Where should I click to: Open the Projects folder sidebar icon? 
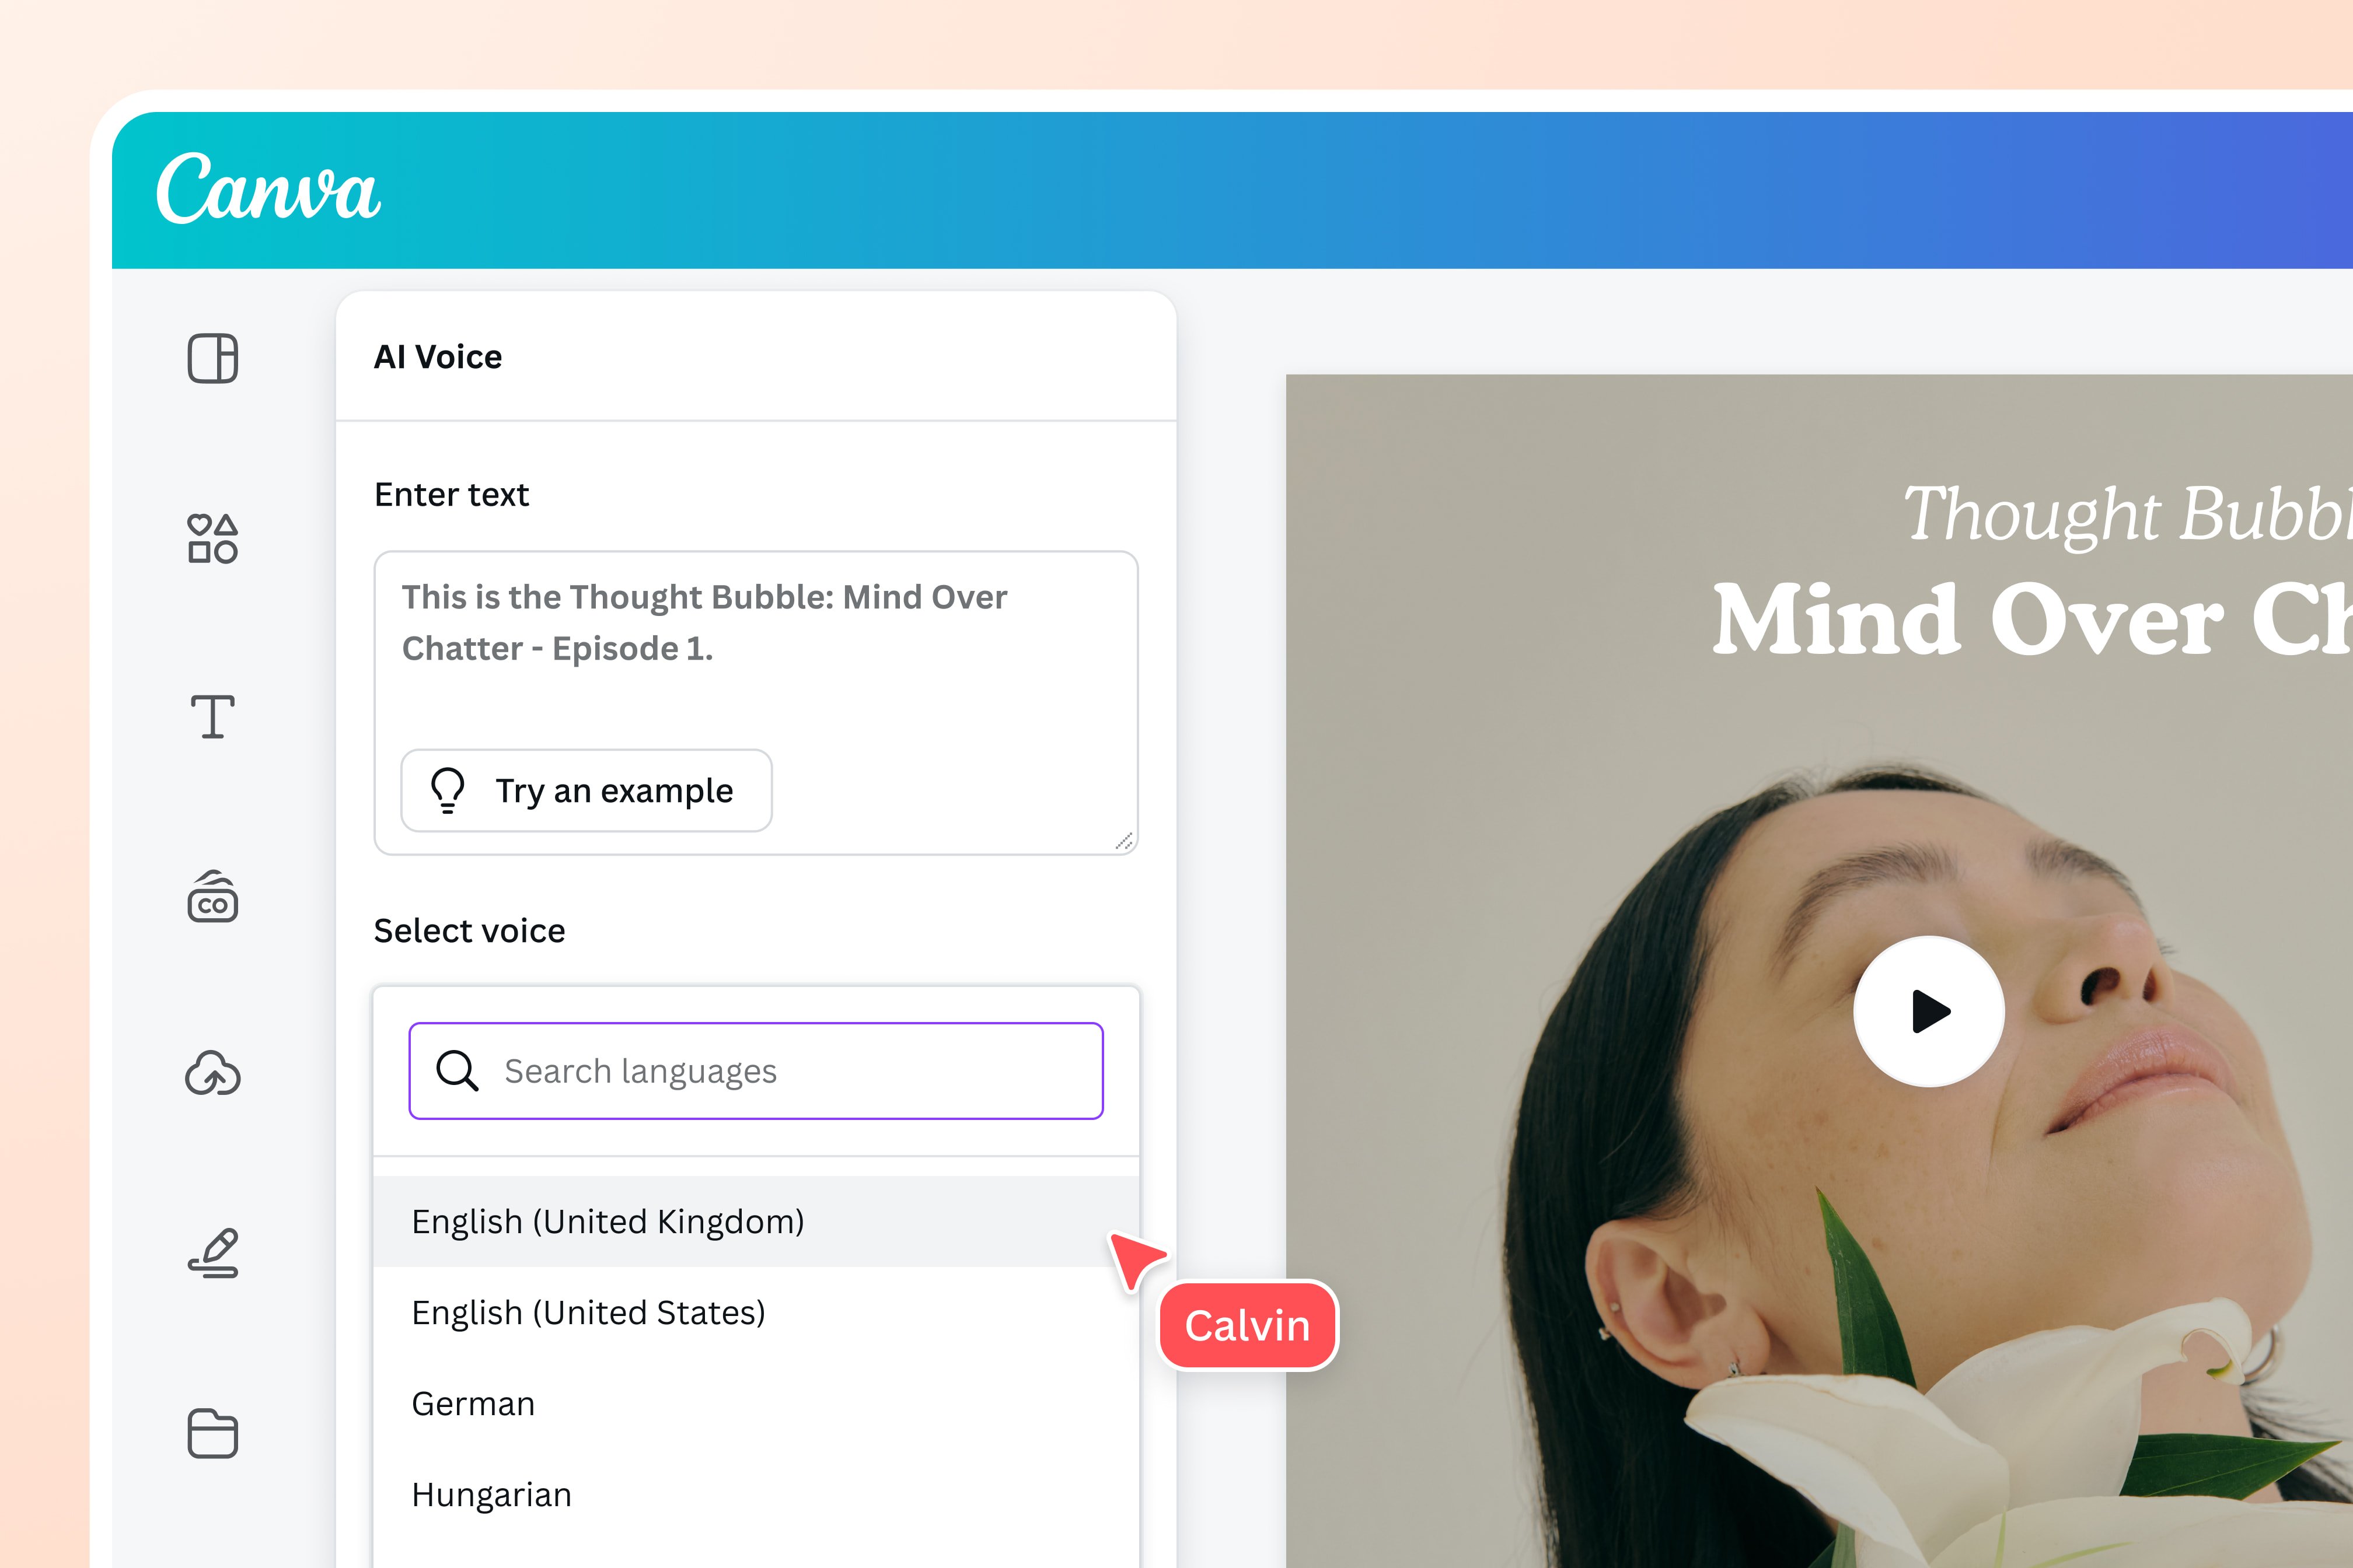(212, 1433)
